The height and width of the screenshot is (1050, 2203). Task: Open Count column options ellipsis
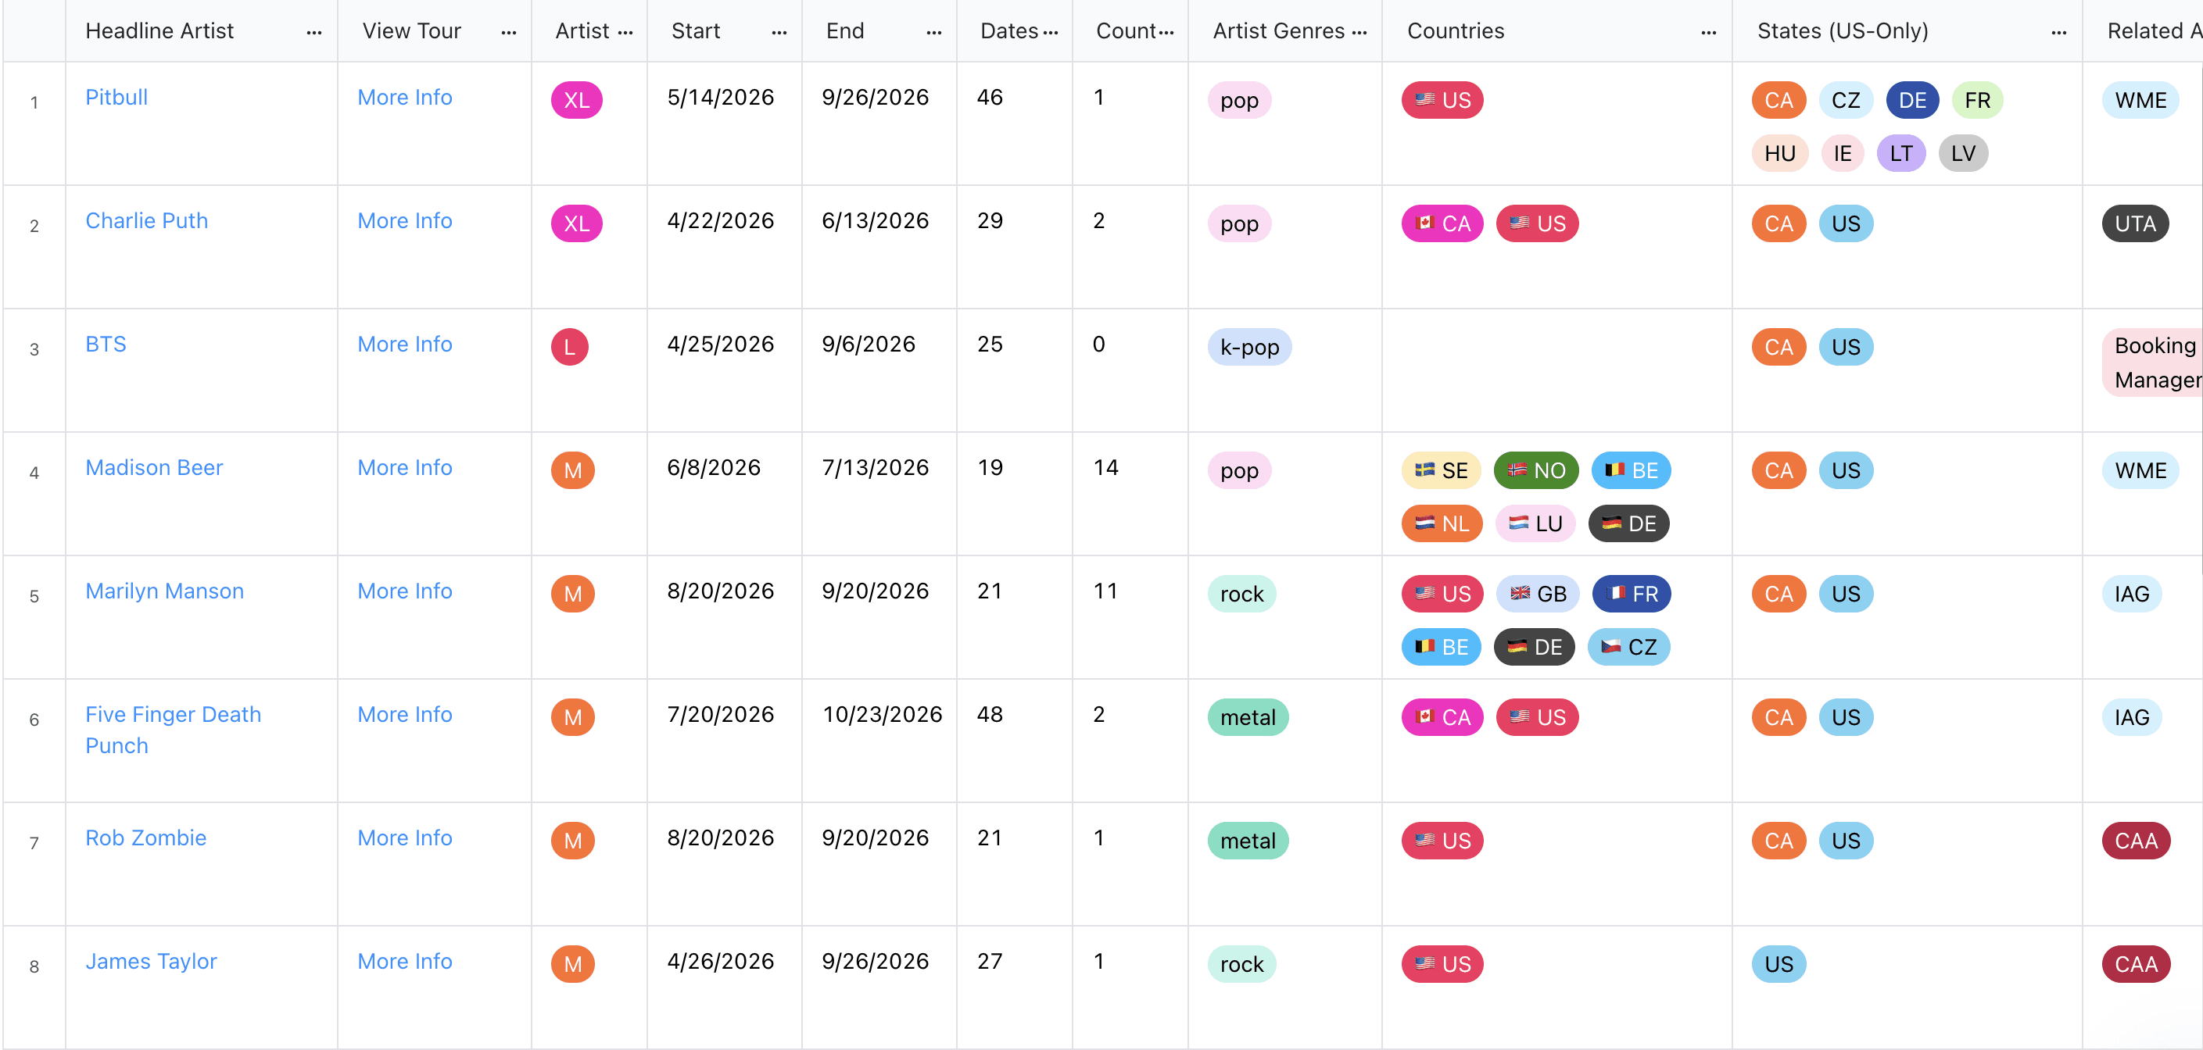click(x=1166, y=33)
